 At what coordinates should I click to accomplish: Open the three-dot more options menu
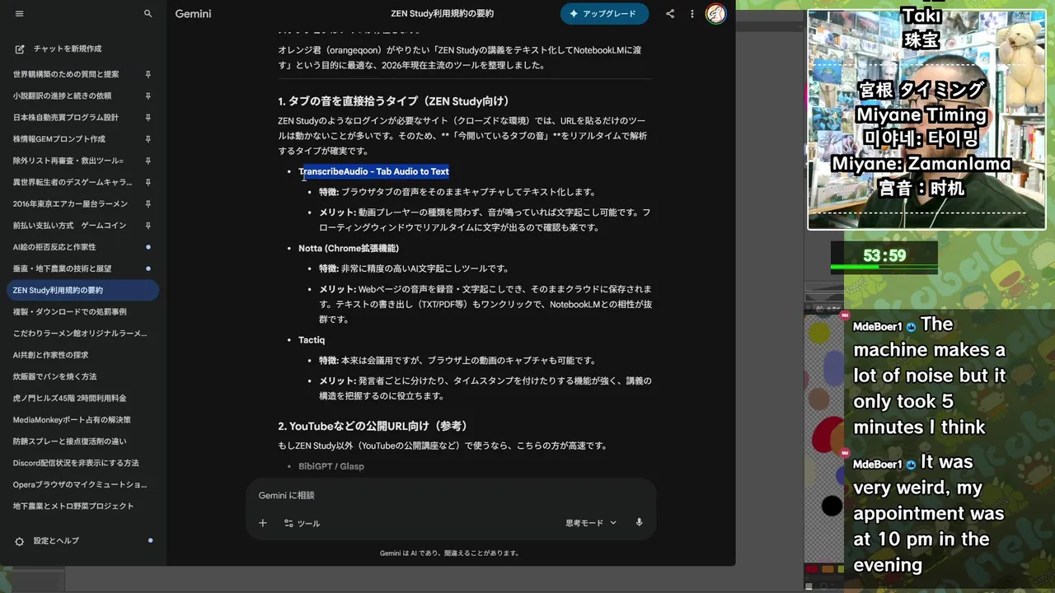(692, 14)
